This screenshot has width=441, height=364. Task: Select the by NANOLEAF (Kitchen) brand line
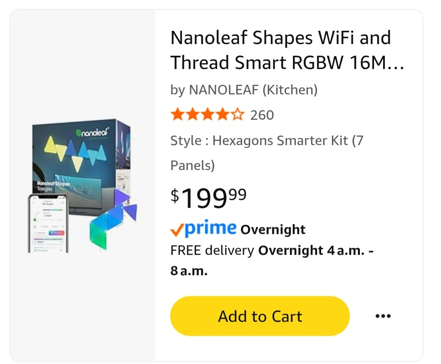point(244,90)
